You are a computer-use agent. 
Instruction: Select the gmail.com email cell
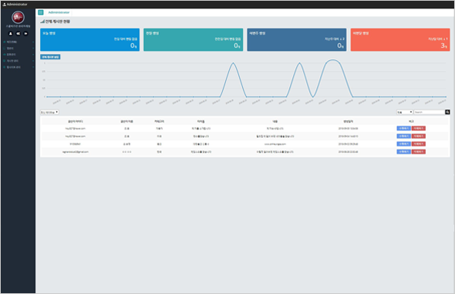click(76, 152)
